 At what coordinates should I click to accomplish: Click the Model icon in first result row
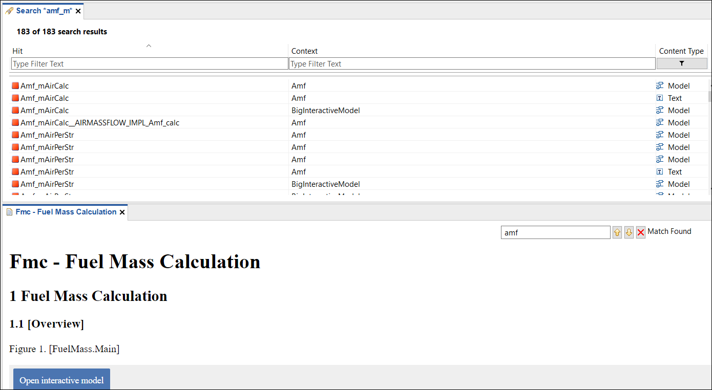tap(660, 85)
